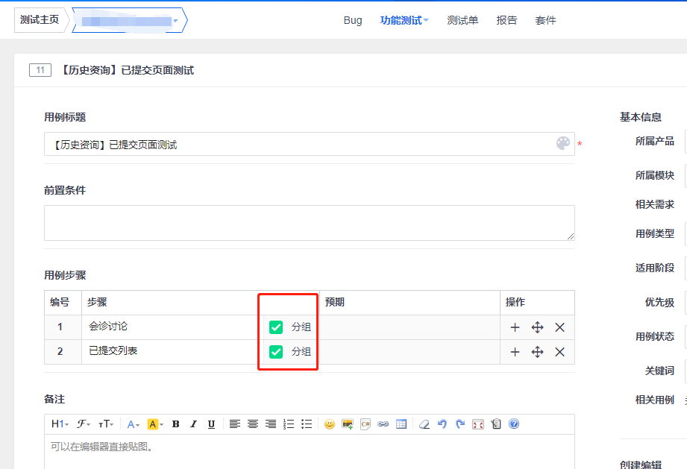Expand the font family dropdown
This screenshot has width=687, height=469.
tap(83, 424)
